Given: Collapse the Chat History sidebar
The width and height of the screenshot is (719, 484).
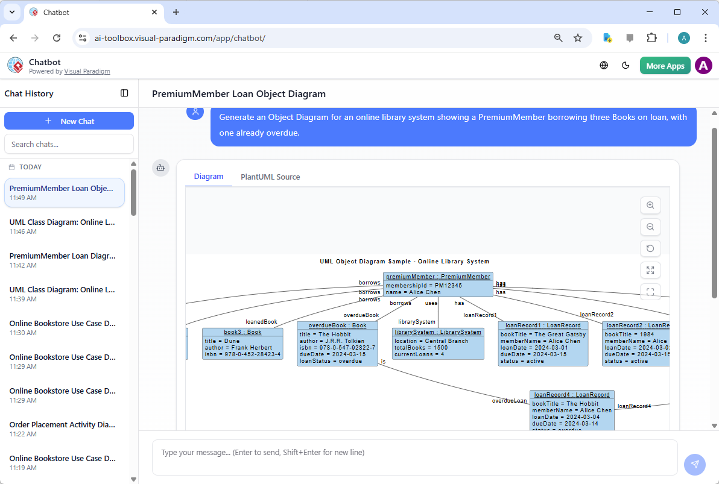Looking at the screenshot, I should point(124,93).
